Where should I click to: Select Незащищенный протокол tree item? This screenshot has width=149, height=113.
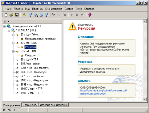pos(40,39)
